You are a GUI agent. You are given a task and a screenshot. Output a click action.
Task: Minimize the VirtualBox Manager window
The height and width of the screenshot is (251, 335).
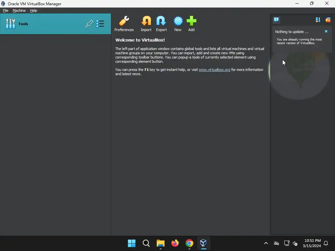pos(297,4)
